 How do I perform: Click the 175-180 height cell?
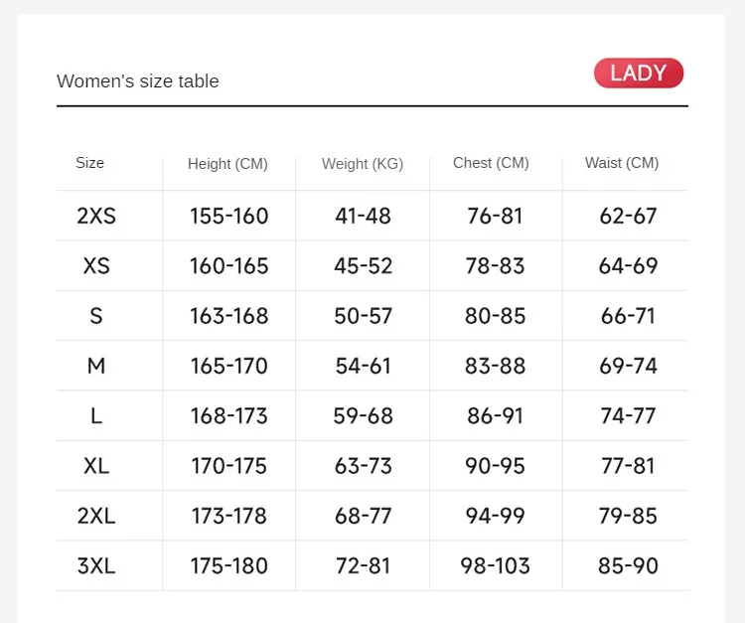coord(229,566)
